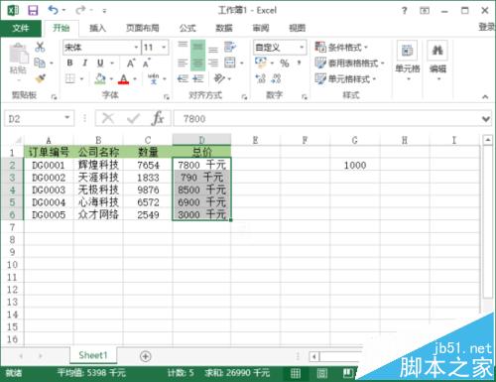
Task: Click the Cut scissors icon
Action: [x=40, y=47]
